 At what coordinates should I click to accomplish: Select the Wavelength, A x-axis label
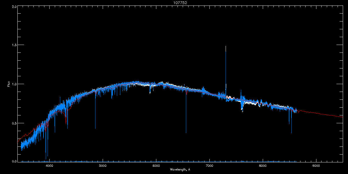tap(180, 170)
